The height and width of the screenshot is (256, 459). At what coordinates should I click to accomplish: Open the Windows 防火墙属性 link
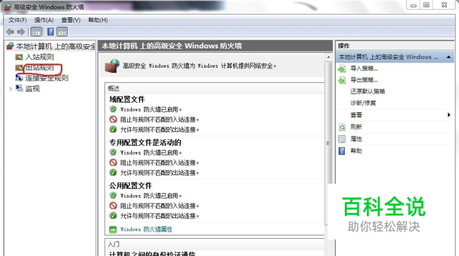coord(146,229)
